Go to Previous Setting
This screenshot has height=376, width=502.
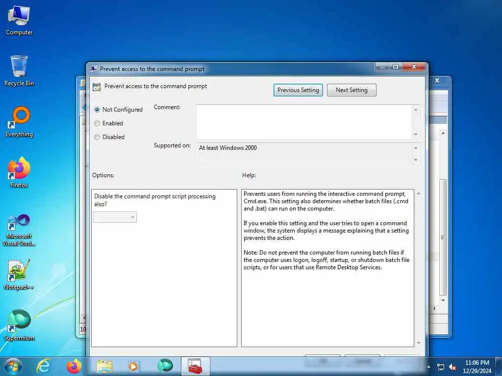coord(298,90)
